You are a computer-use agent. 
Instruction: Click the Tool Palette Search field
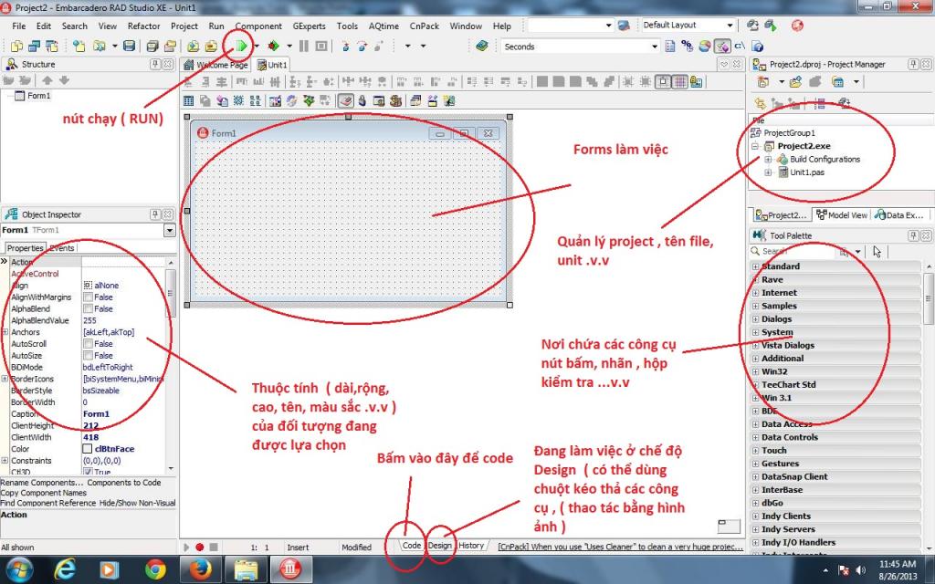793,252
